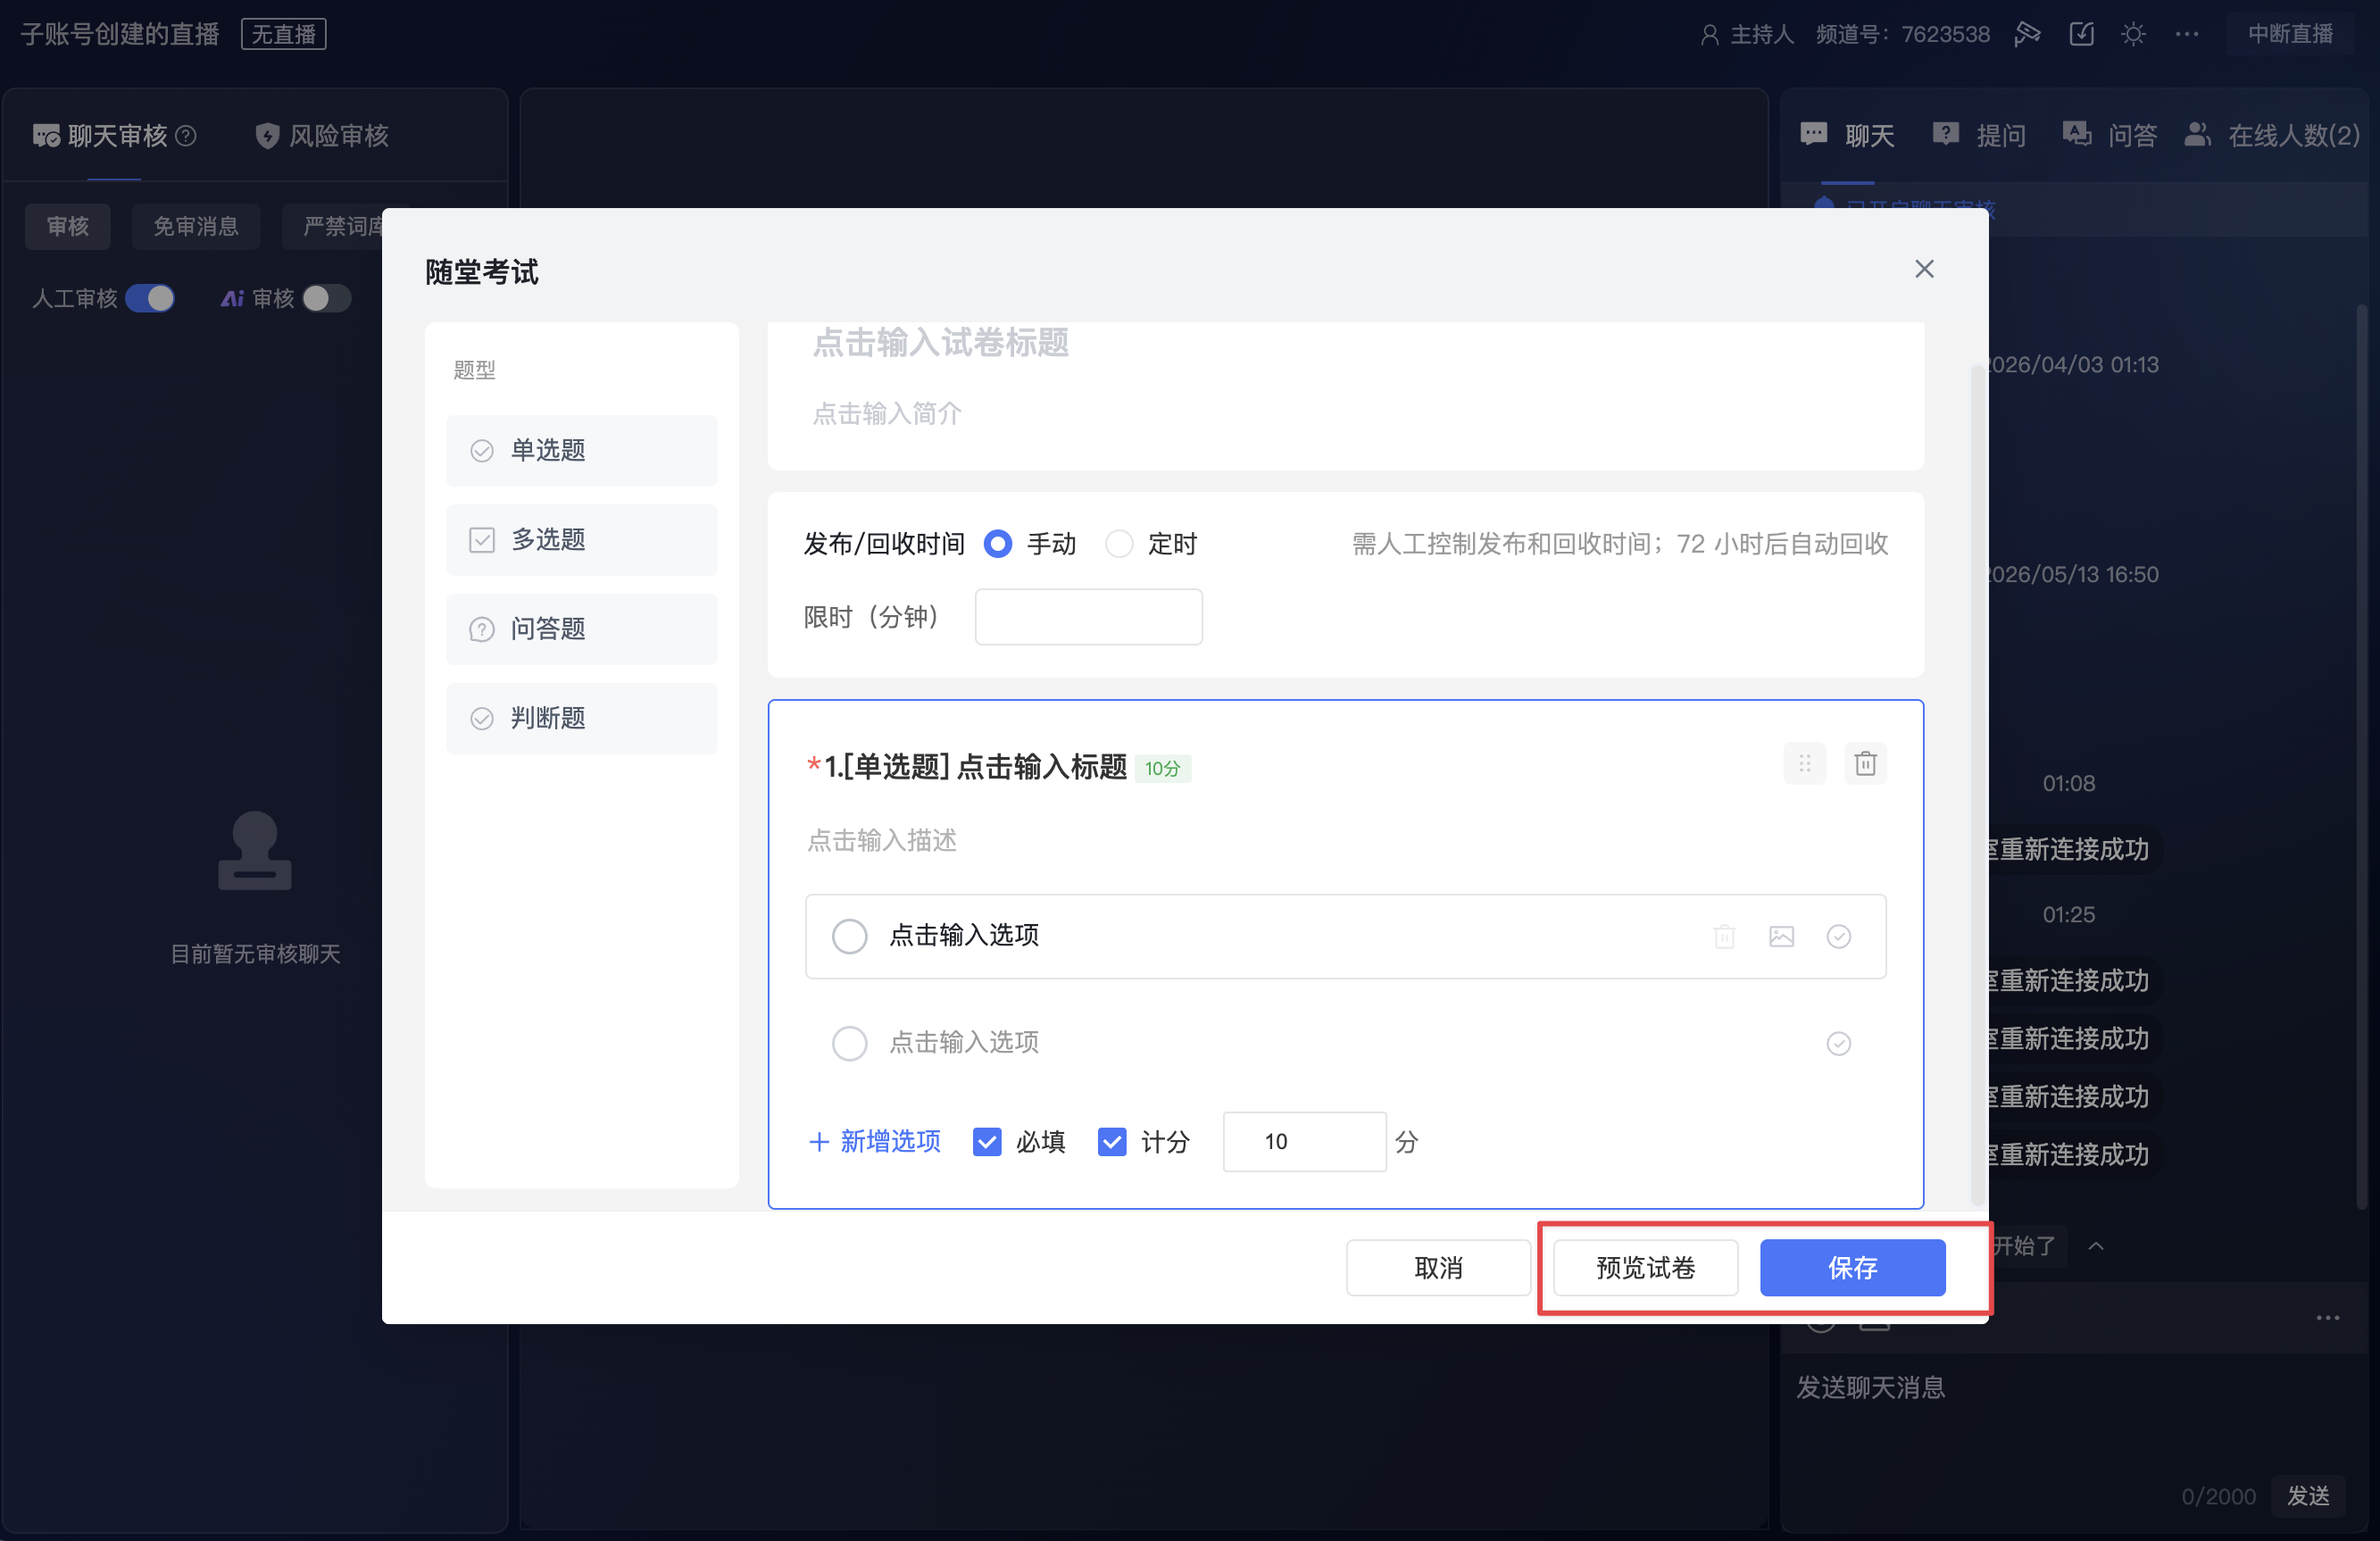The height and width of the screenshot is (1541, 2380).
Task: Click the 限时(分钟) input field
Action: coord(1088,617)
